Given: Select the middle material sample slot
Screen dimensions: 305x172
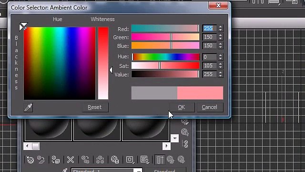Looking at the screenshot, I should point(97,129).
